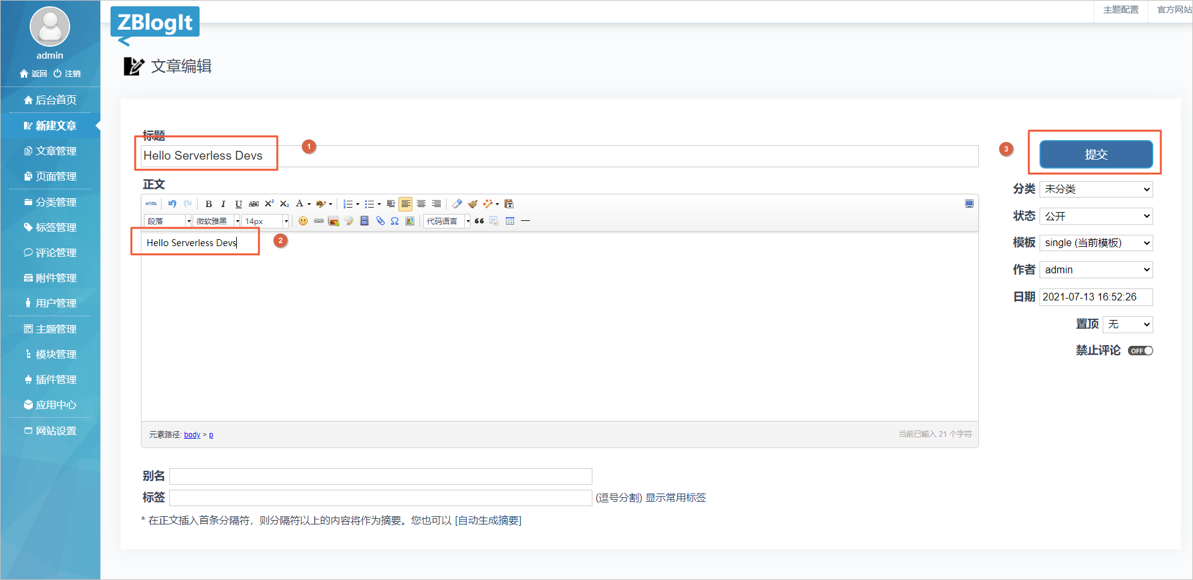
Task: Run auto typesetting wand
Action: pyautogui.click(x=488, y=204)
